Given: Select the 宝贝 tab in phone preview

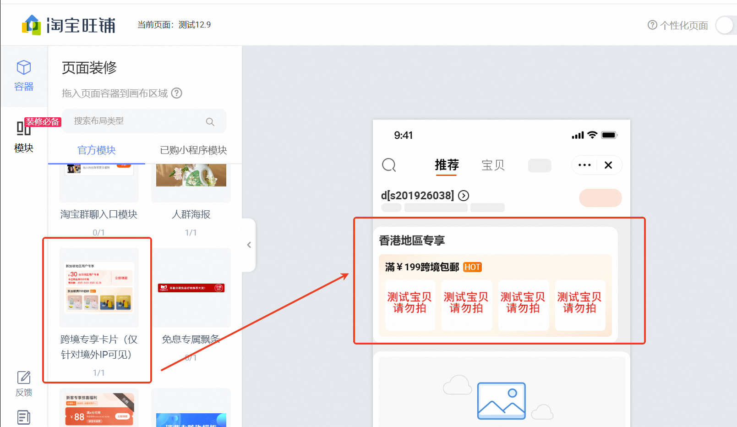Looking at the screenshot, I should tap(493, 165).
